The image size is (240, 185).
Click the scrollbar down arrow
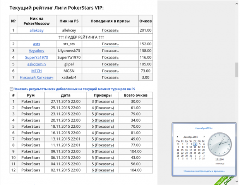point(237,182)
